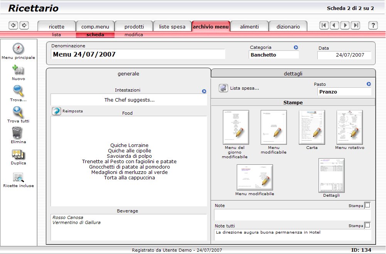Show the generale panel tab

[x=128, y=74]
